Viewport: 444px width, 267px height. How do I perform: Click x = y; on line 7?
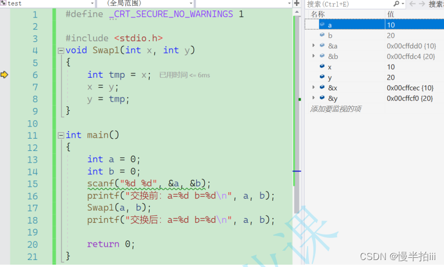click(103, 87)
